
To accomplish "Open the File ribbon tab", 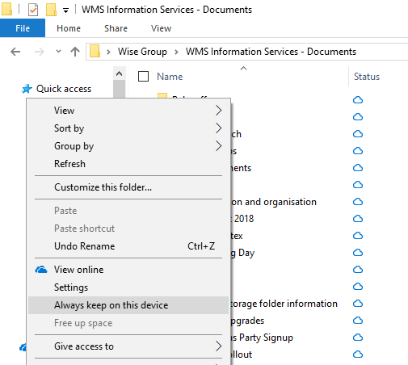I will click(x=23, y=28).
